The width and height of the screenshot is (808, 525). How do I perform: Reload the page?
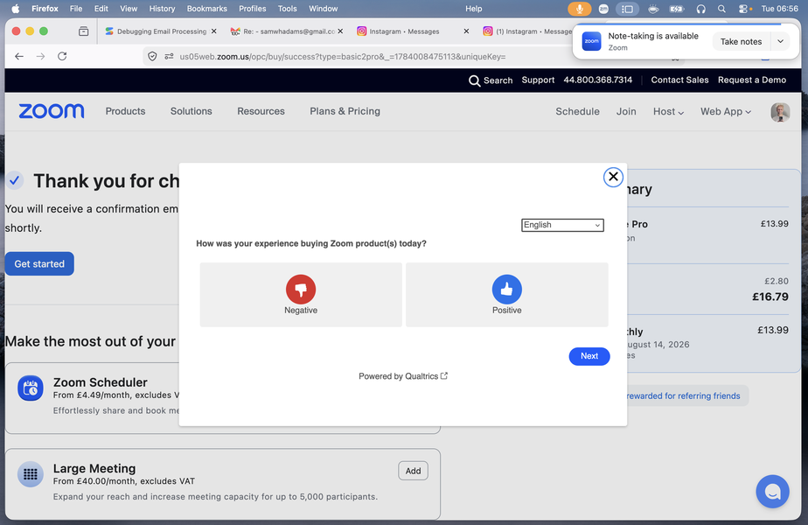62,56
